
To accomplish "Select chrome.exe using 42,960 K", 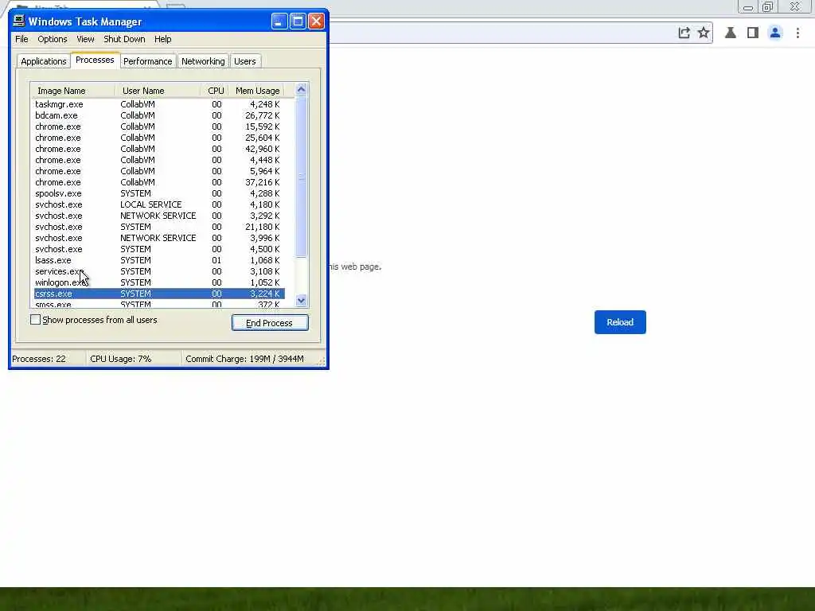I will tap(159, 149).
